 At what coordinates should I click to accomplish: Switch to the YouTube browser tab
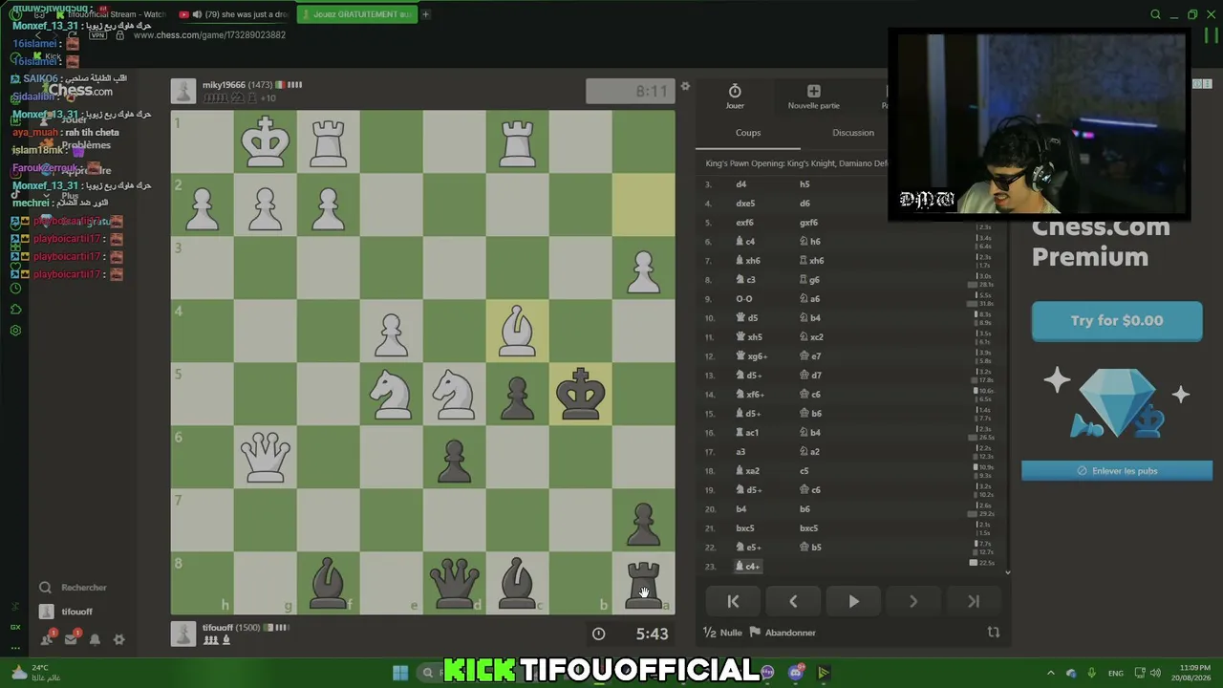click(x=233, y=14)
